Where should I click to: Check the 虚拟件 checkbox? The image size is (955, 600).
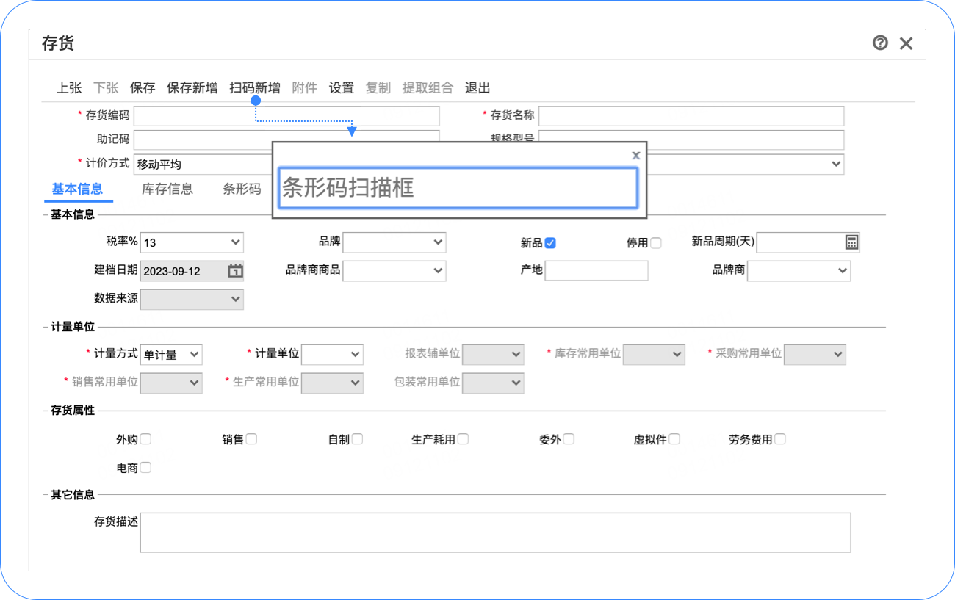pos(674,439)
